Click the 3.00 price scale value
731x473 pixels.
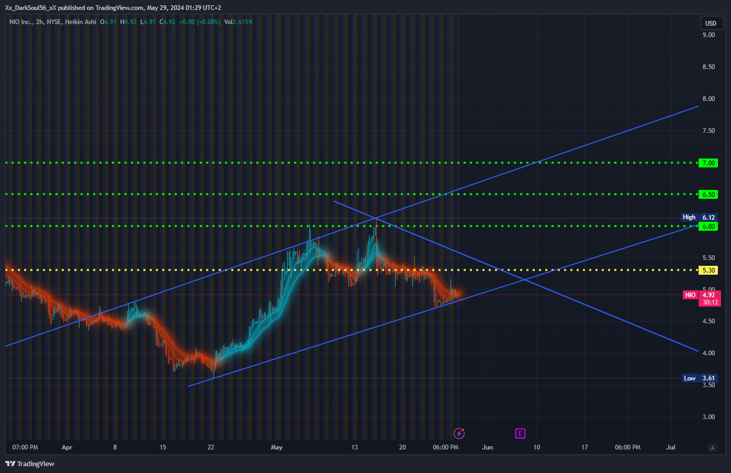tap(708, 417)
